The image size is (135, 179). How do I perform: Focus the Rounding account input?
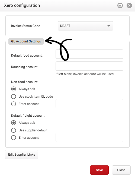tap(89, 66)
